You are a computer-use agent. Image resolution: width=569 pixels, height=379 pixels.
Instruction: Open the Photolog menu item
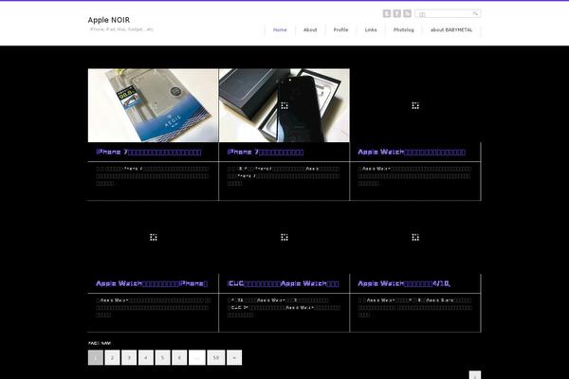404,29
